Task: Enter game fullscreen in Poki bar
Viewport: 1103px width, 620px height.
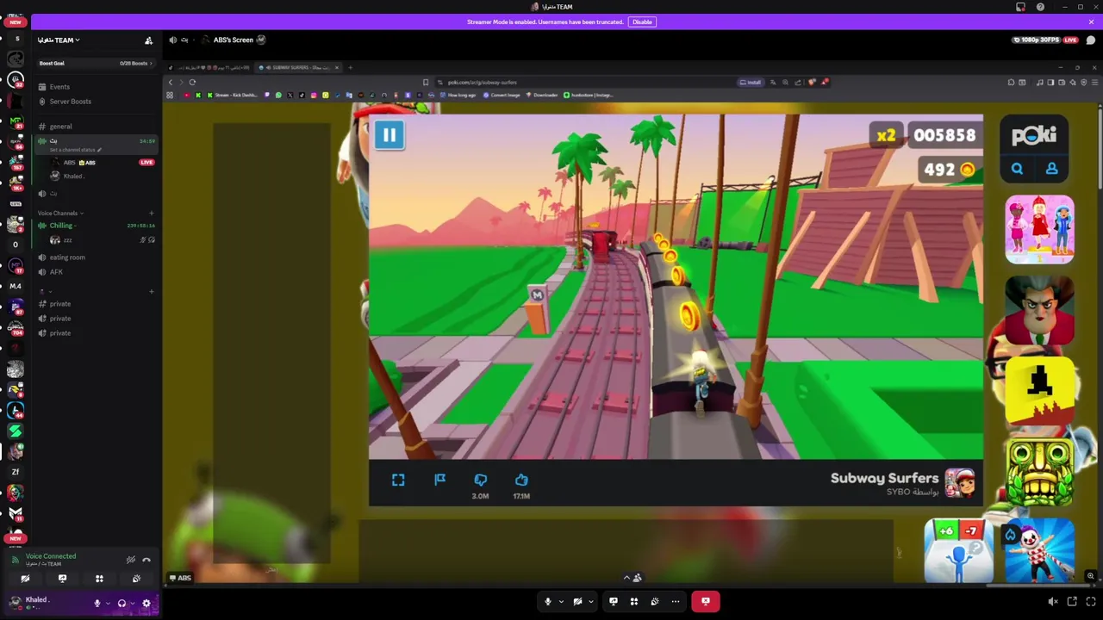Action: click(x=398, y=480)
